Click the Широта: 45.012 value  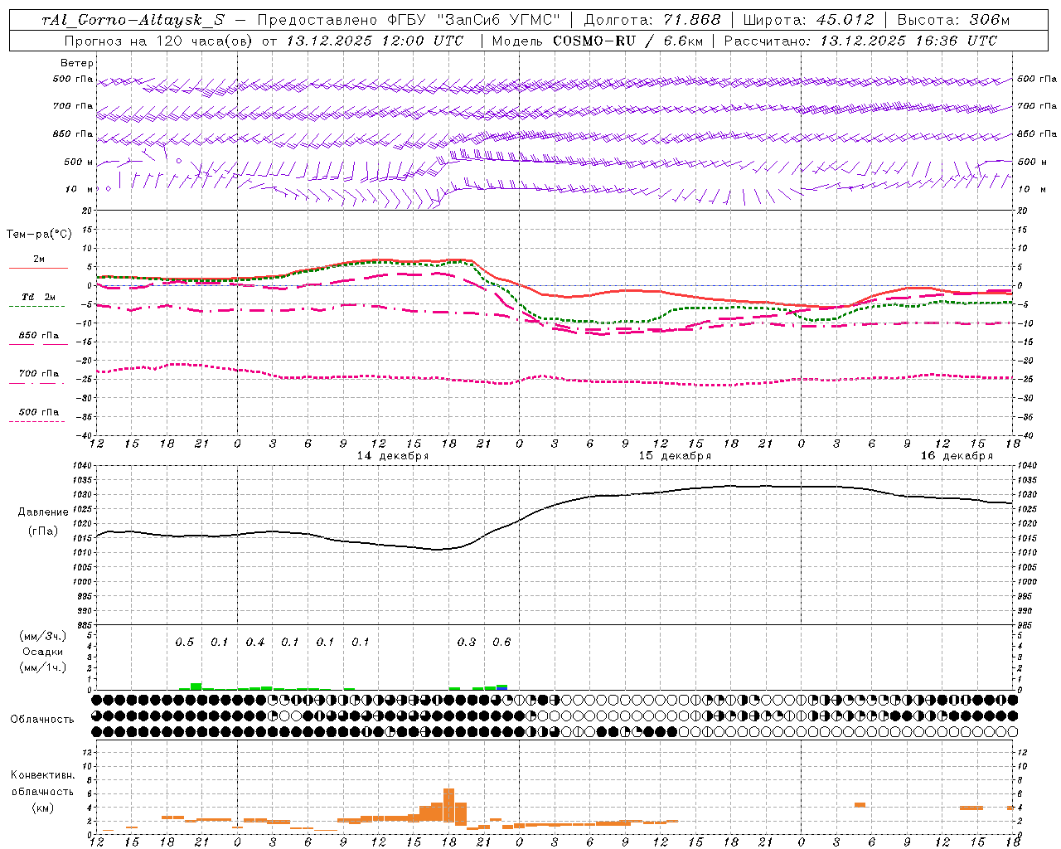tap(808, 20)
